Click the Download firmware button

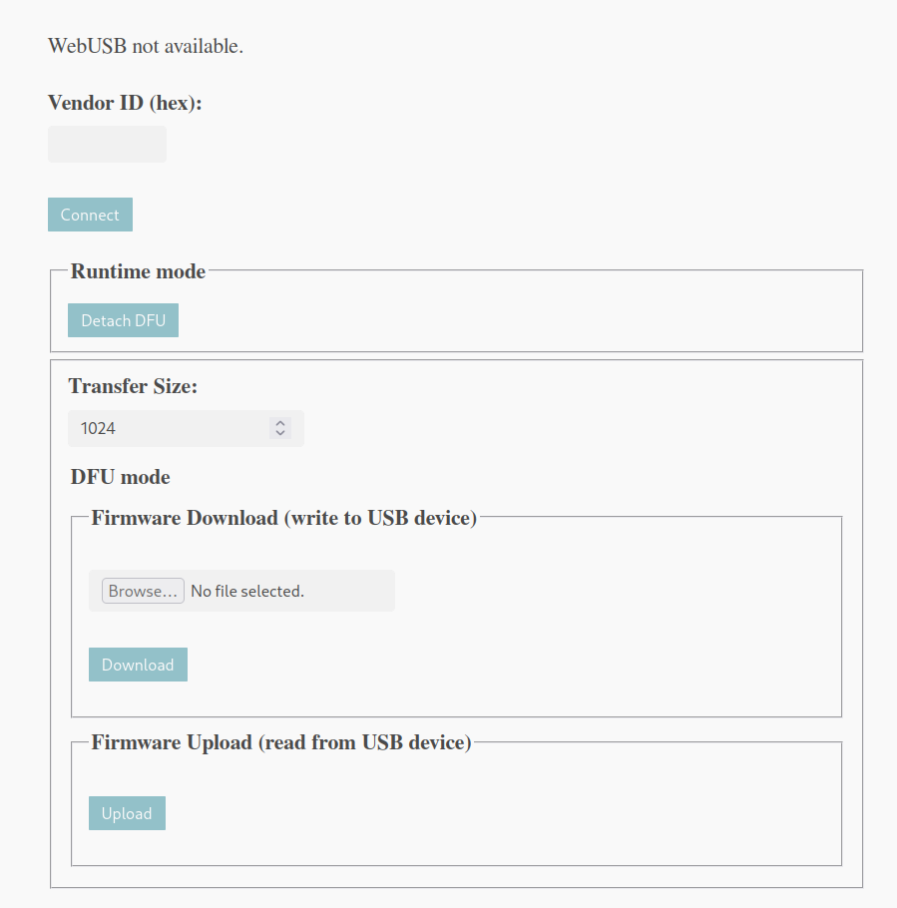click(x=138, y=665)
